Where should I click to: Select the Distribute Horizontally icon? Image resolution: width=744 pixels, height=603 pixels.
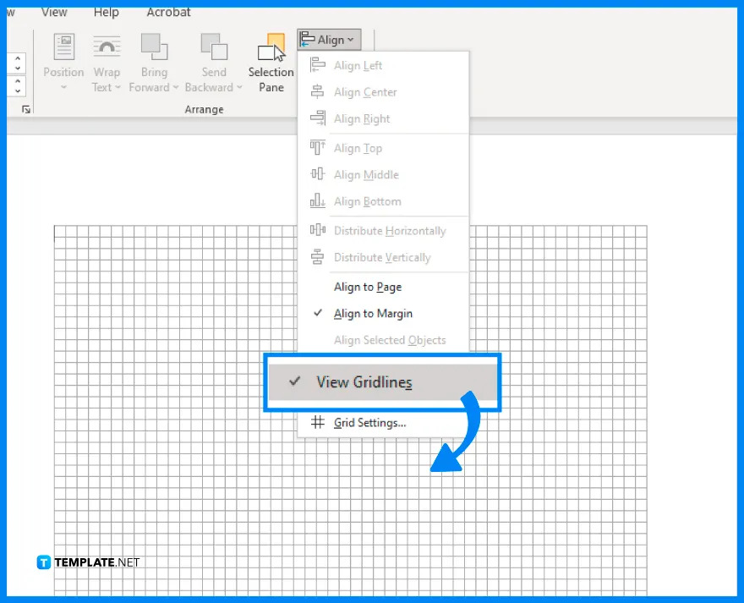[317, 230]
